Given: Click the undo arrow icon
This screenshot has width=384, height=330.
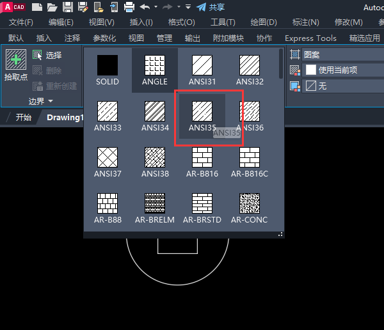Looking at the screenshot, I should click(145, 7).
